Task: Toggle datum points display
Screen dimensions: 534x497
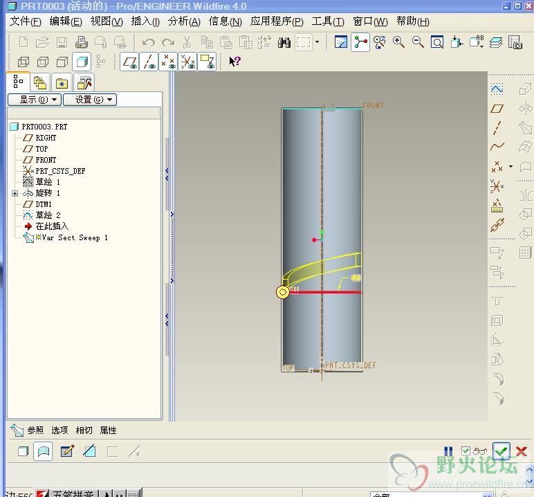Action: point(168,62)
